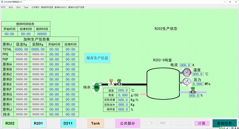Click the 实际流量 Kg/h value
The height and width of the screenshot is (129, 239).
(x=123, y=100)
